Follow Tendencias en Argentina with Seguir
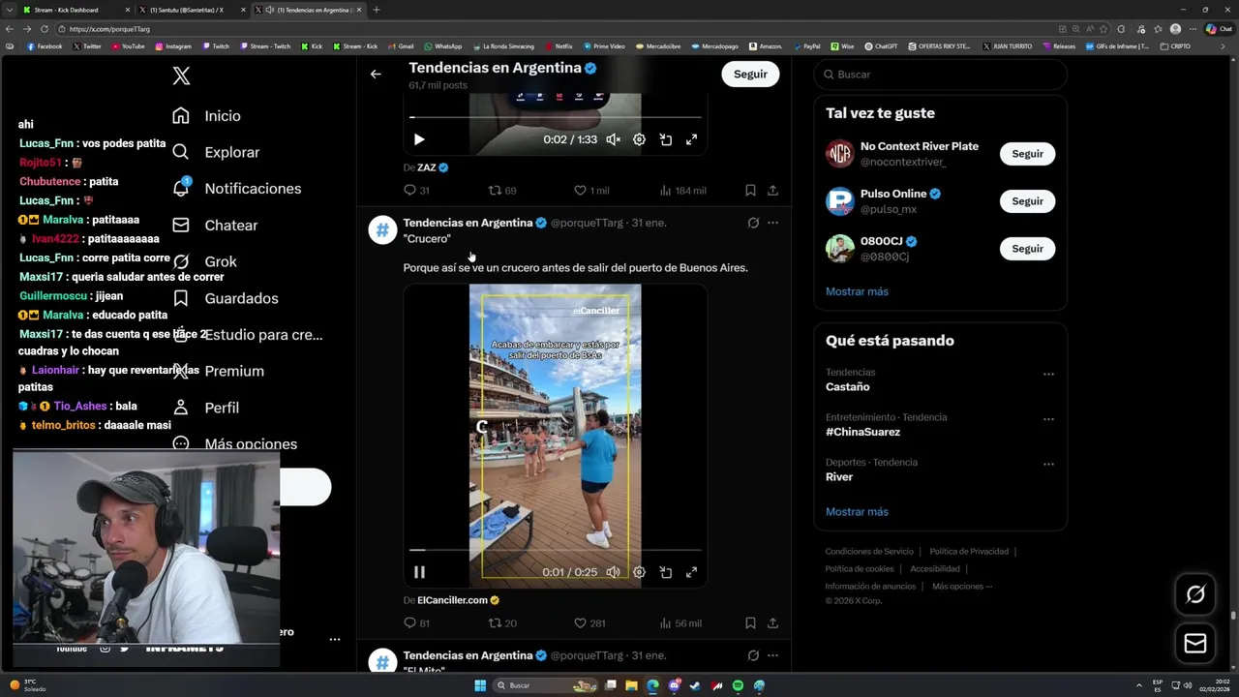This screenshot has height=697, width=1239. coord(750,74)
